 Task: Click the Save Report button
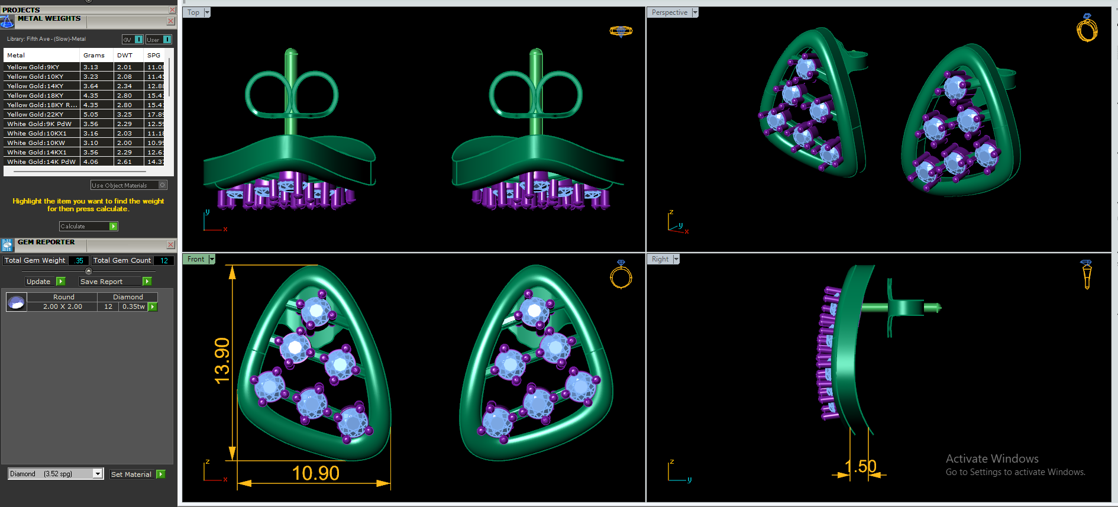pyautogui.click(x=115, y=282)
